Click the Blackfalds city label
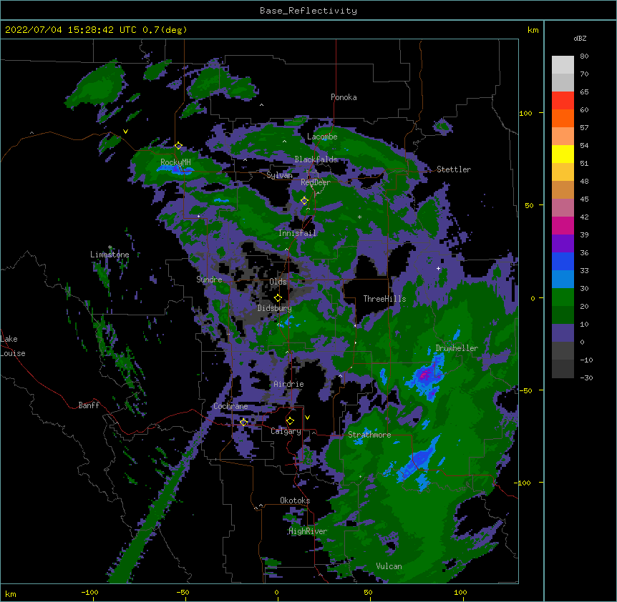Screen dimensions: 617x602 click(316, 159)
